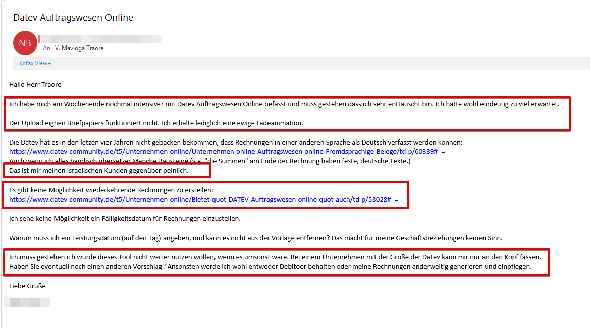Viewport: 590px width, 328px height.
Task: Click the sentence about Leistungsdatum
Action: click(x=255, y=238)
